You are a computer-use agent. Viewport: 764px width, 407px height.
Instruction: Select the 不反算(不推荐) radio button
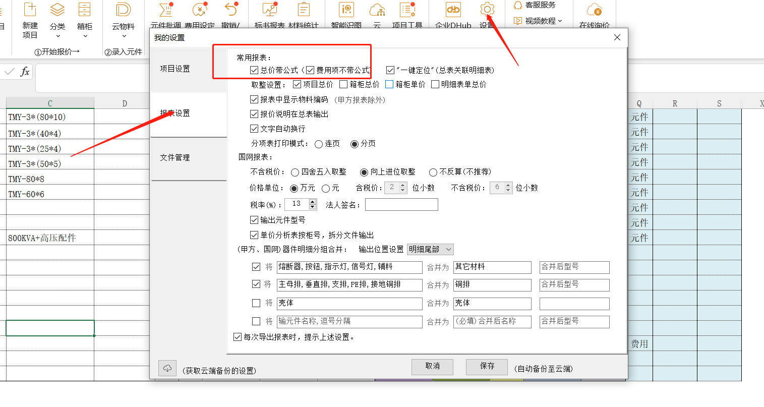point(433,172)
